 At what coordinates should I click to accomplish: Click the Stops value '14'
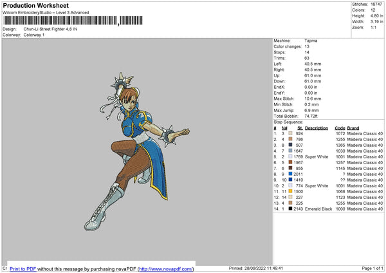point(307,52)
